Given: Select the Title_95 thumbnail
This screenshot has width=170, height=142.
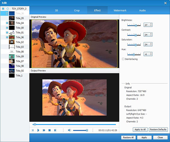Looking at the screenshot, I should pyautogui.click(x=12, y=18).
